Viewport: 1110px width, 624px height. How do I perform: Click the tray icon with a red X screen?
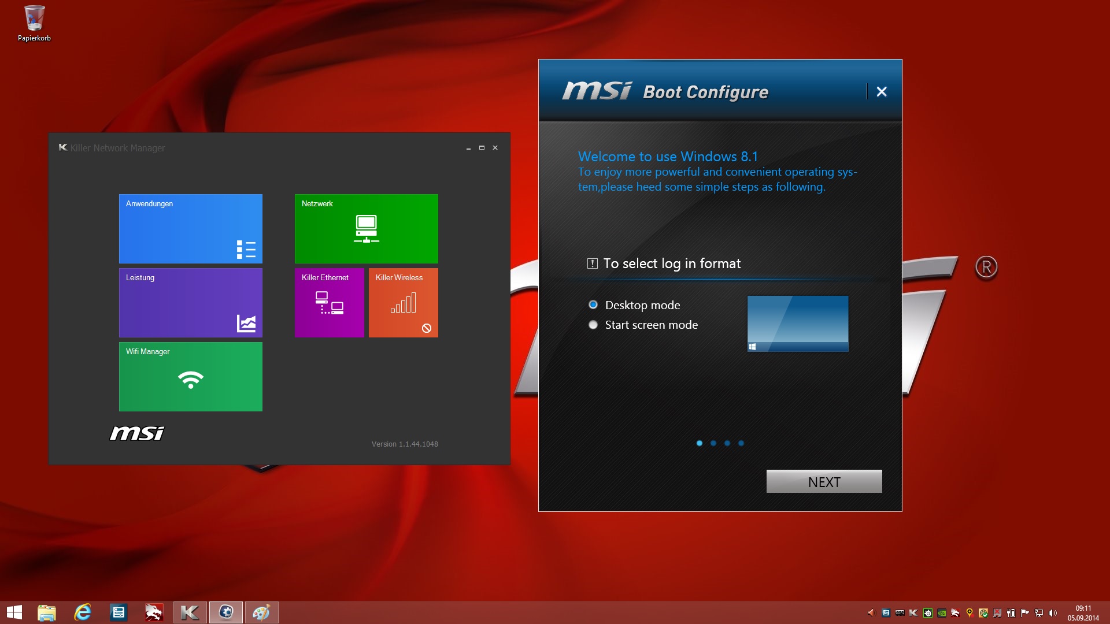997,613
